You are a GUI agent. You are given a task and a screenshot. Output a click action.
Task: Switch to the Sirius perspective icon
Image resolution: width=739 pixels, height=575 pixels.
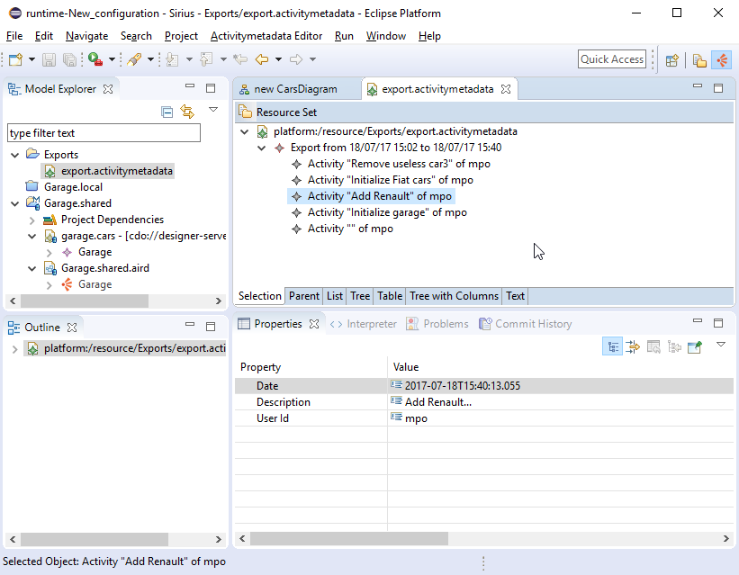[x=721, y=60]
